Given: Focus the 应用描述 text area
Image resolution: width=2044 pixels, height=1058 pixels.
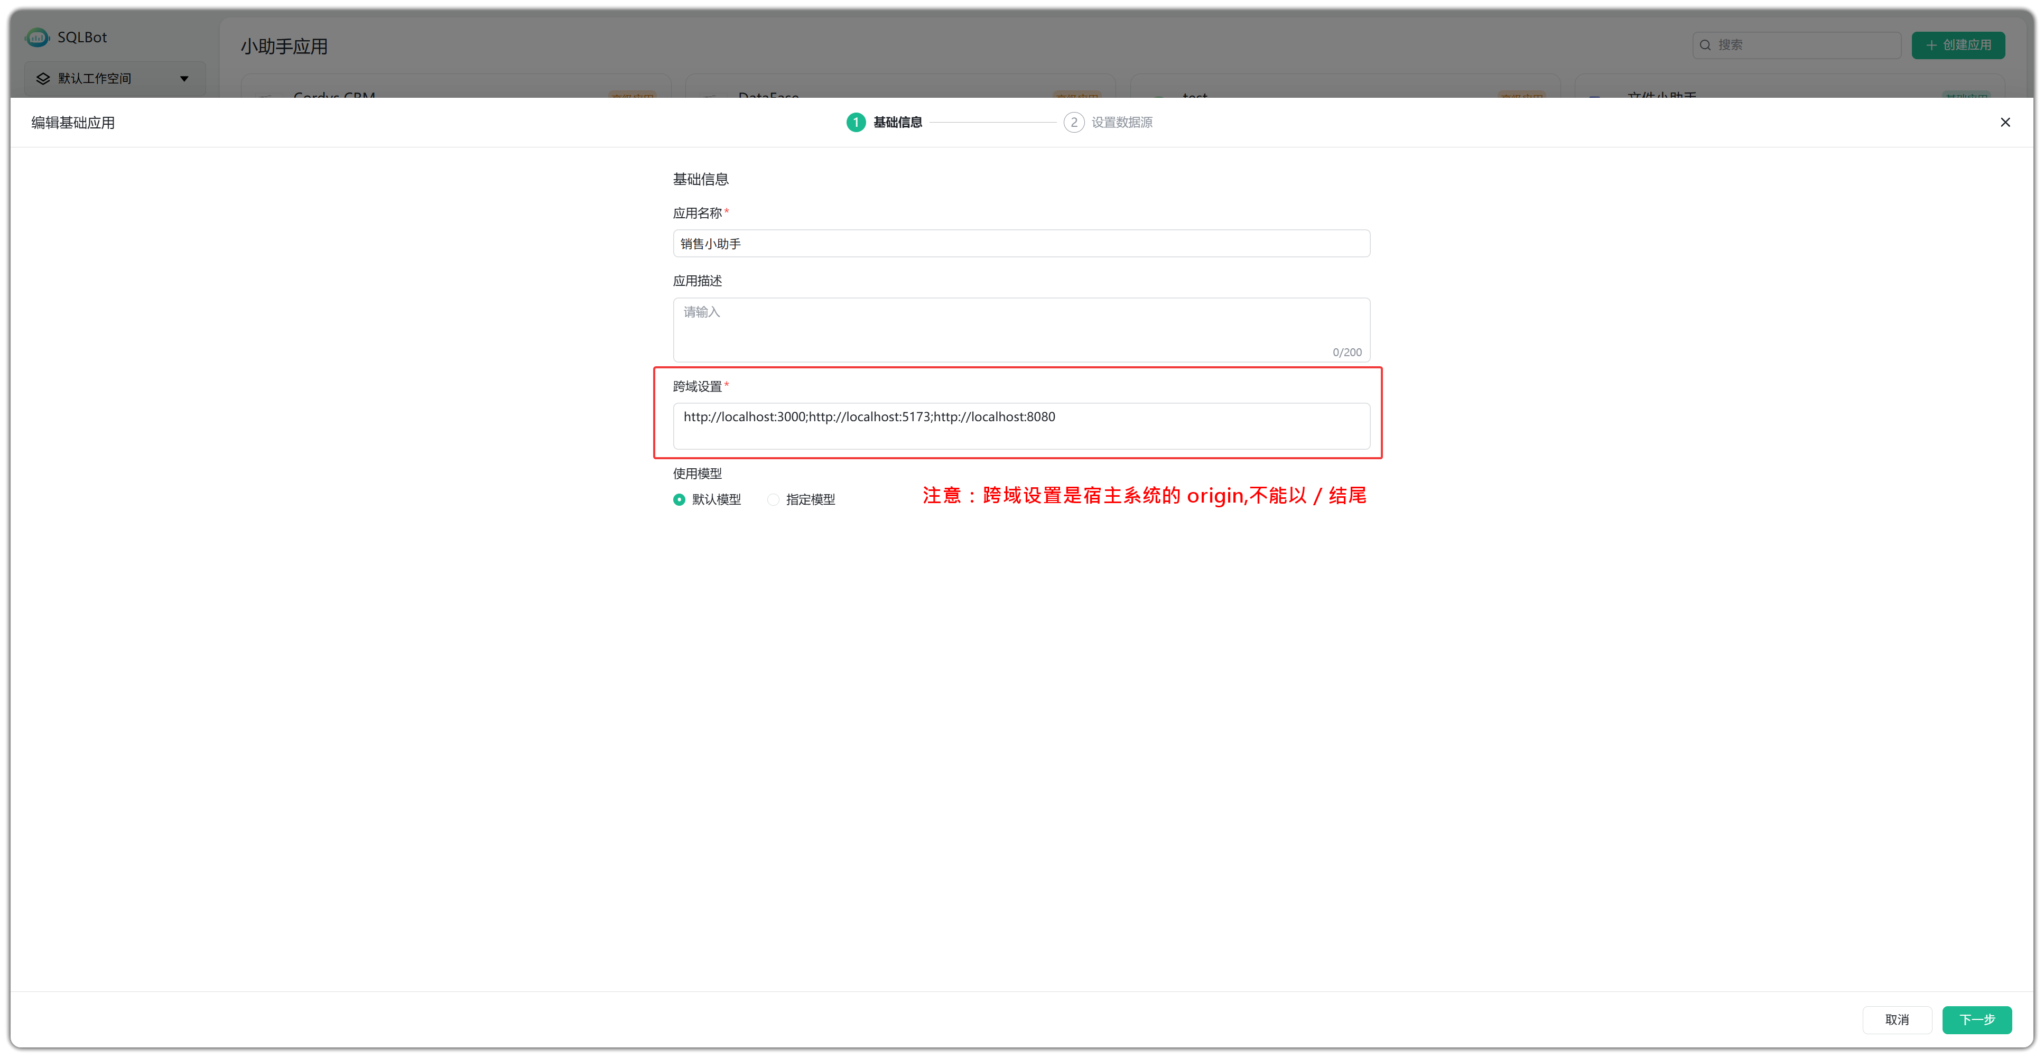Looking at the screenshot, I should 1021,330.
